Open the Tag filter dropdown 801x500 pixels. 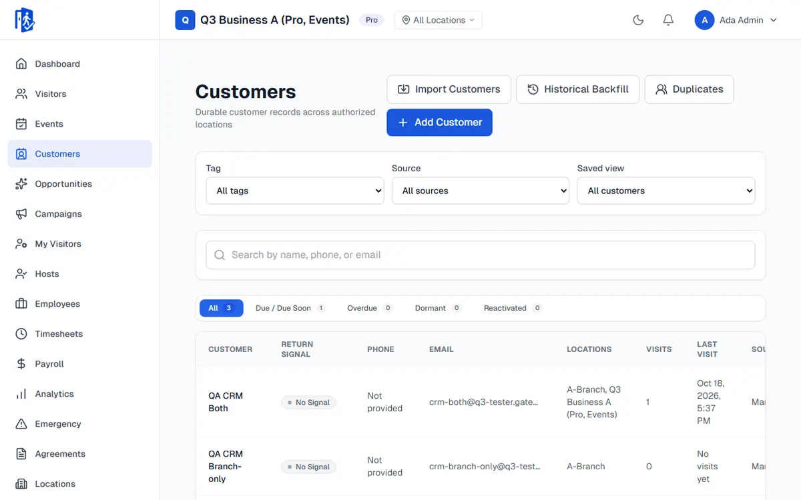(295, 191)
